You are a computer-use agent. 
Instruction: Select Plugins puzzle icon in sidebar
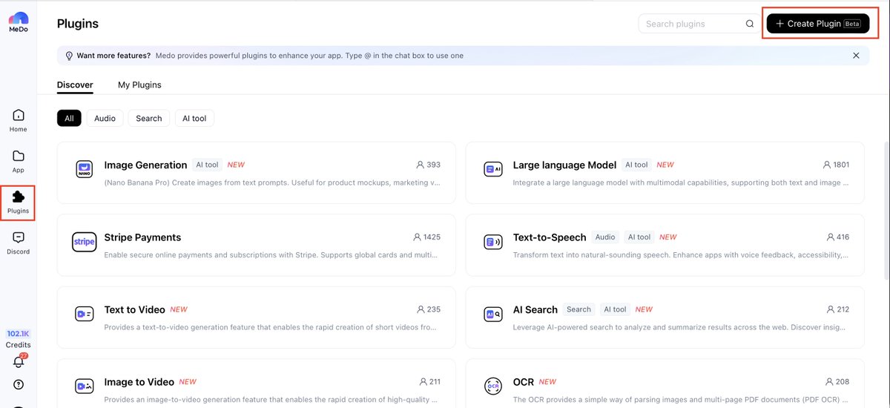coord(19,202)
